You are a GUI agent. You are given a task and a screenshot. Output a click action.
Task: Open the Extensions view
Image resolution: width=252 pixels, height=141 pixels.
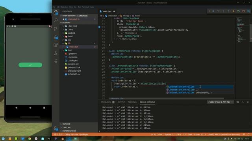[56, 45]
